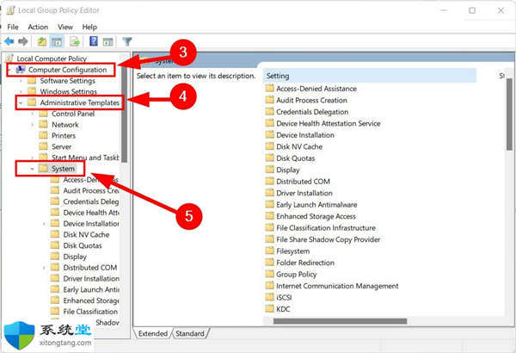Open the File menu
Screen dimensions: 516x353
(x=13, y=27)
